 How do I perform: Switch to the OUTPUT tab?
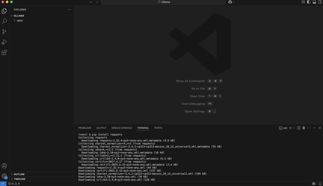point(101,128)
